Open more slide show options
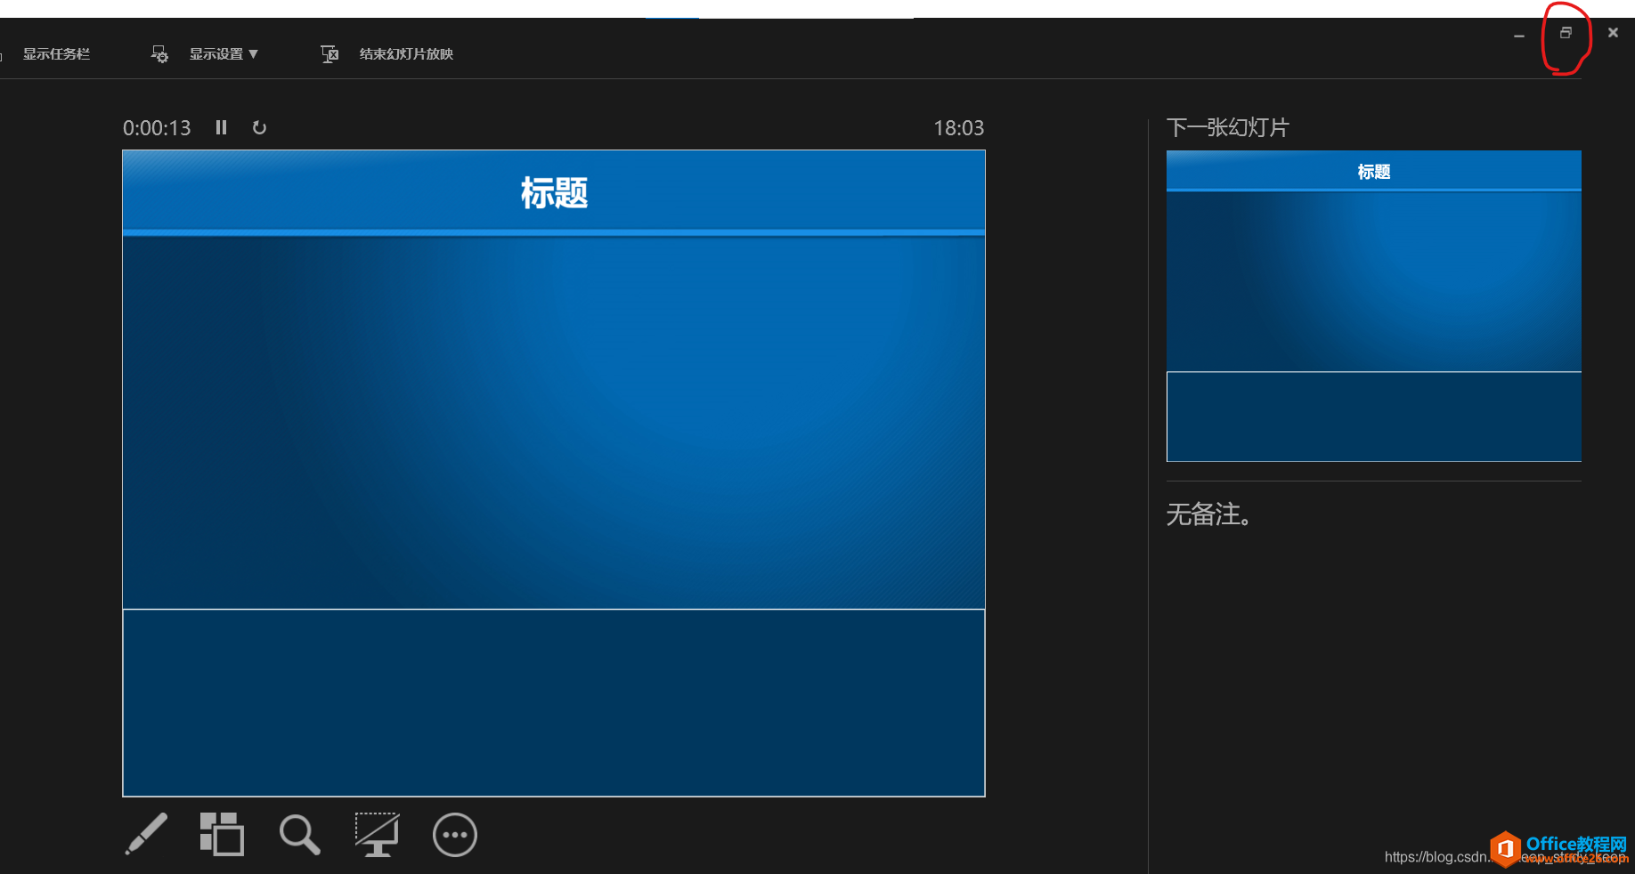This screenshot has height=874, width=1635. click(x=455, y=835)
